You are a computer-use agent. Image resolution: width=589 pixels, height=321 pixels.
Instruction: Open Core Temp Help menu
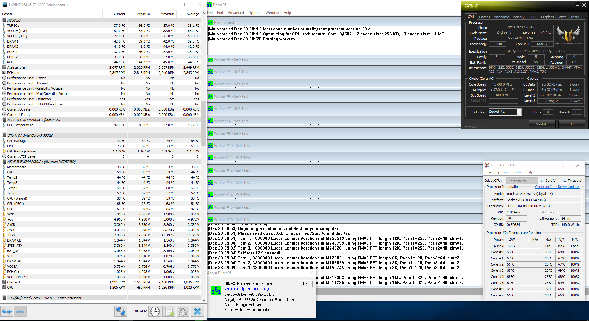529,172
